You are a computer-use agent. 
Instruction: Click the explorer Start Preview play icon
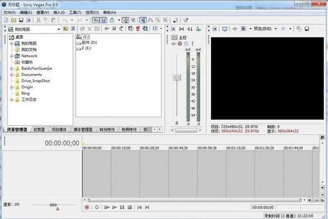click(x=107, y=28)
